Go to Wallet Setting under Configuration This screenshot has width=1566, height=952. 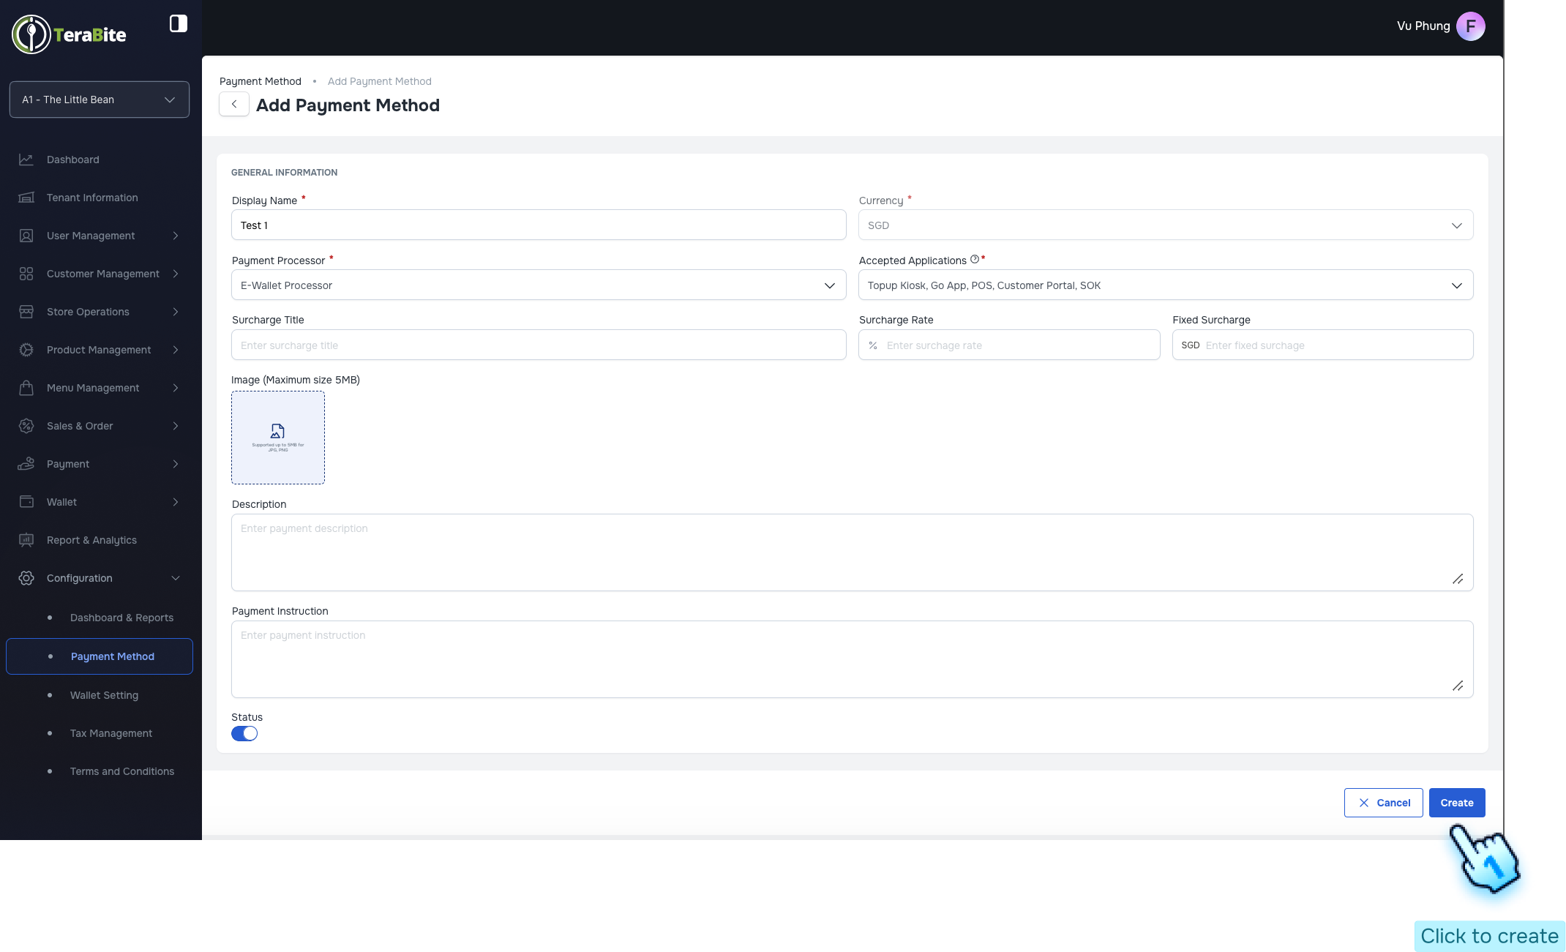point(104,695)
